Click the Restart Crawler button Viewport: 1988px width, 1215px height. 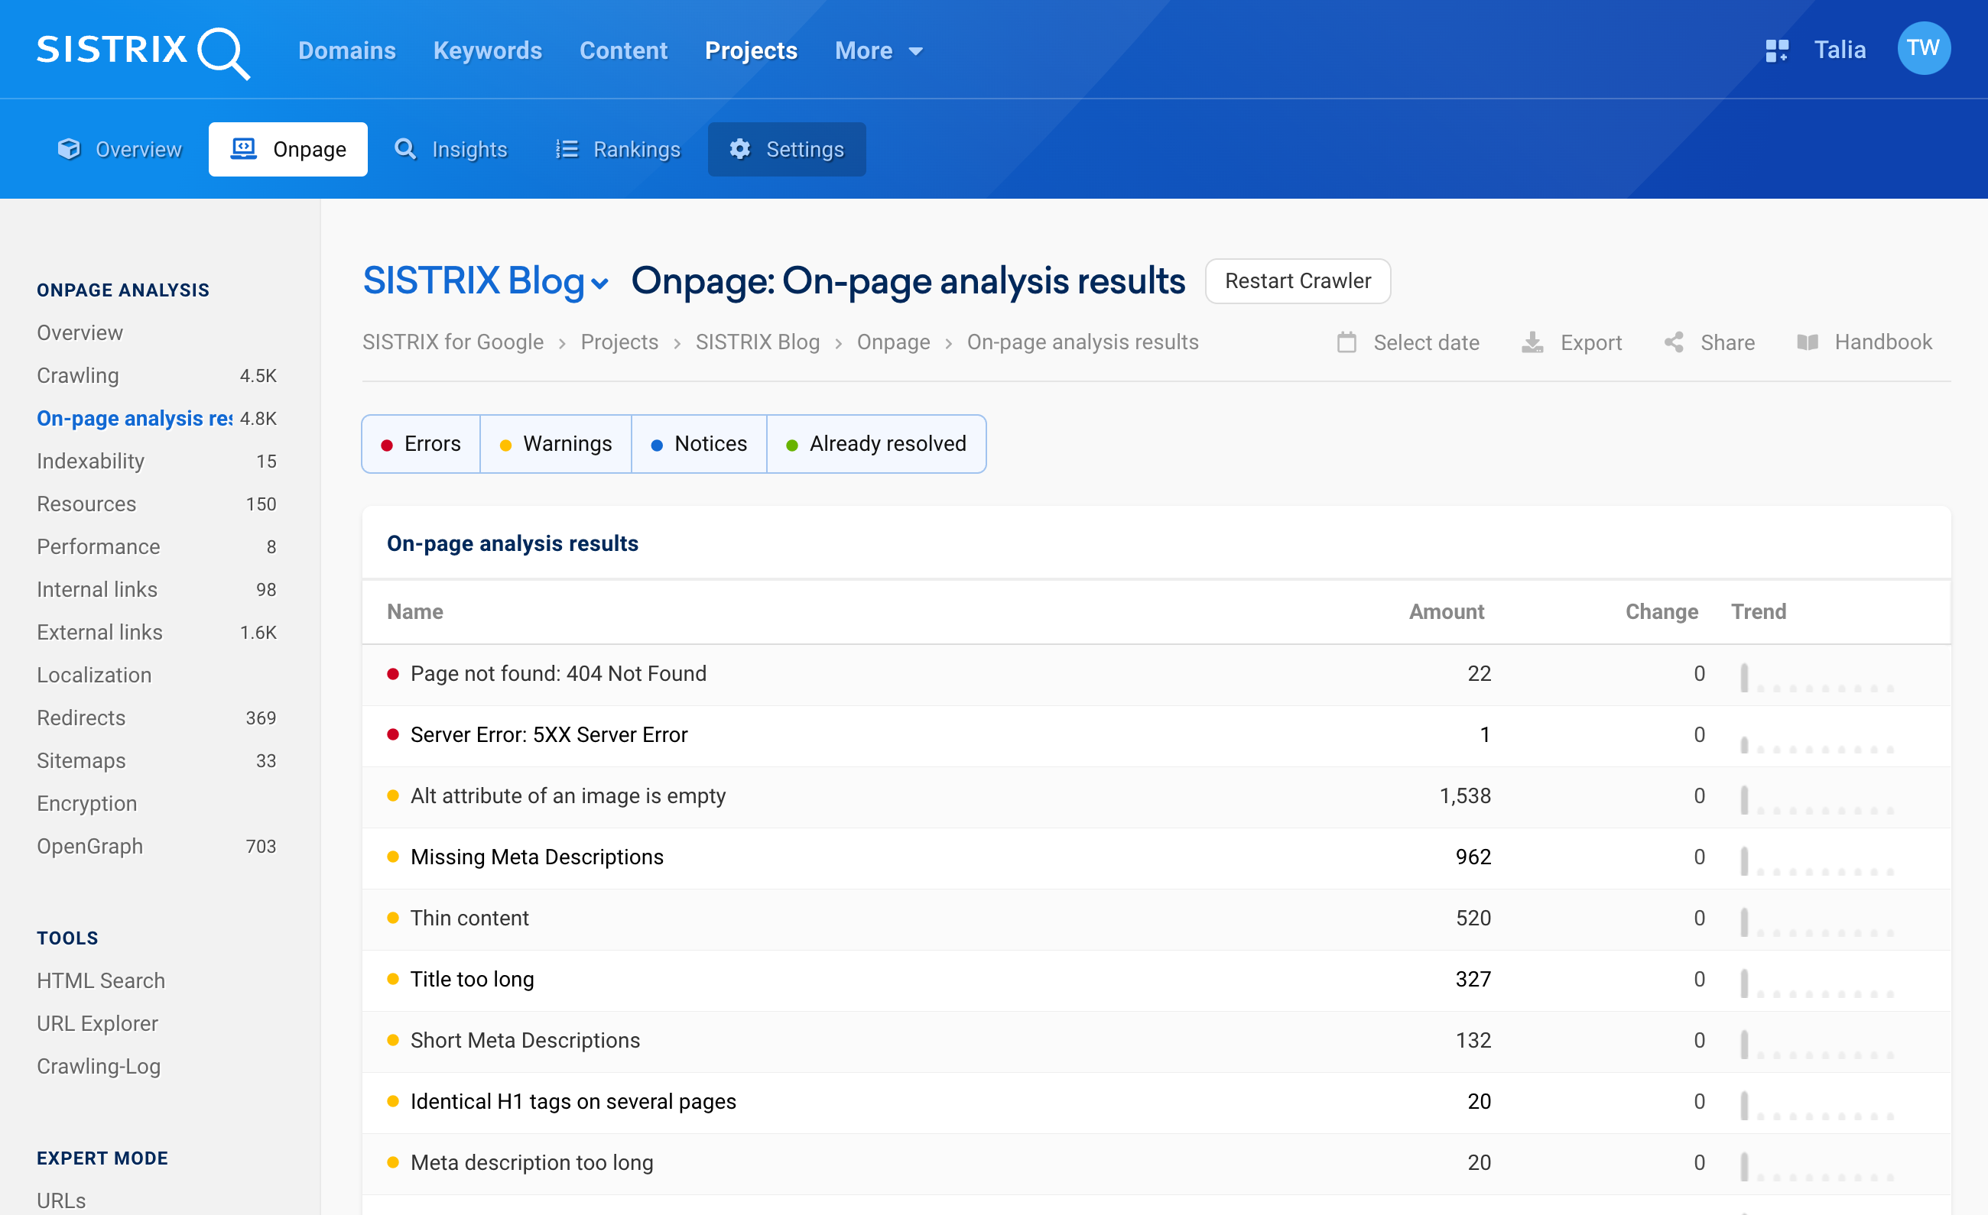(1298, 281)
